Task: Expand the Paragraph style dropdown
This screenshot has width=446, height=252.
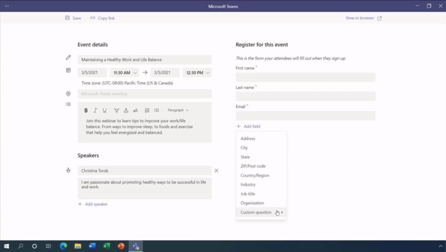Action: (178, 110)
